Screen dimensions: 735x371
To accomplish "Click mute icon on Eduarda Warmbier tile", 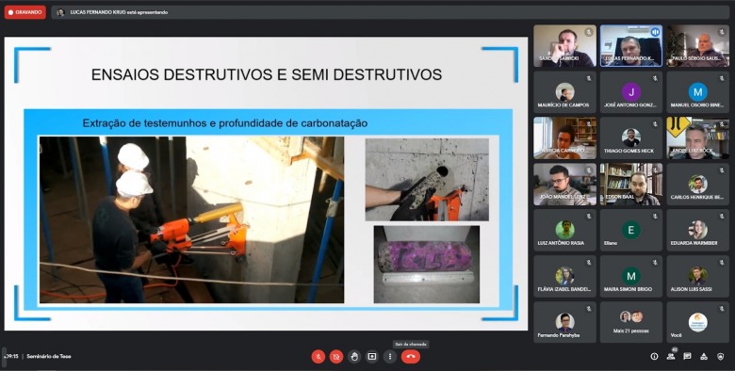I will coord(722,217).
